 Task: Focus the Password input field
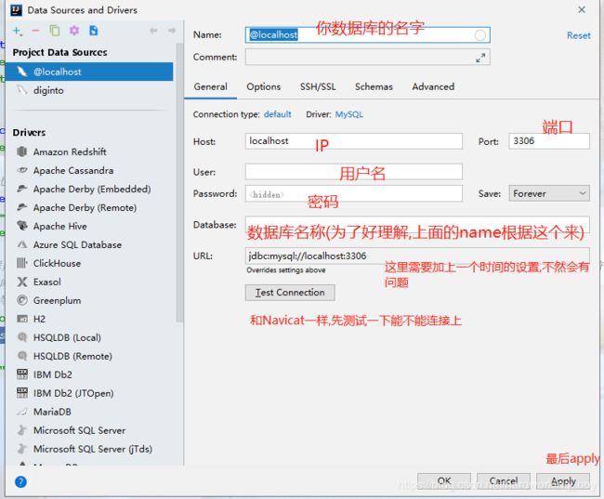coord(354,193)
